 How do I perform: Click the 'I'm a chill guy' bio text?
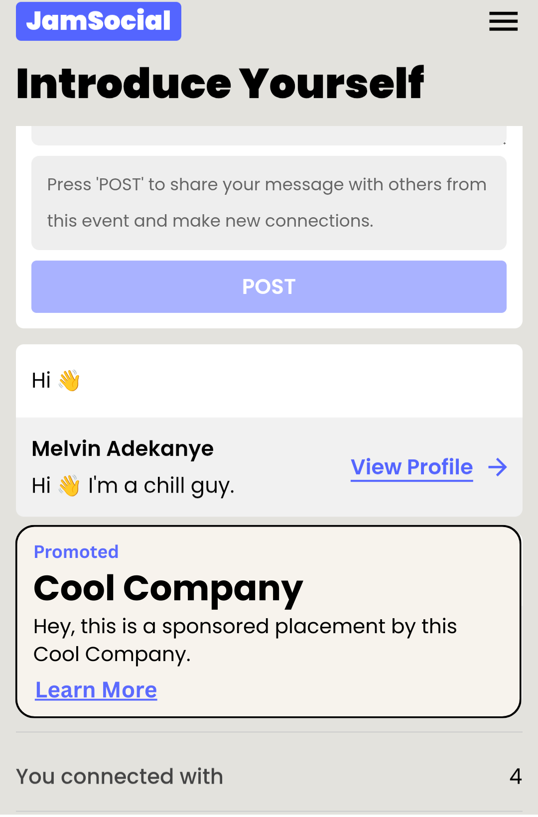coord(161,486)
